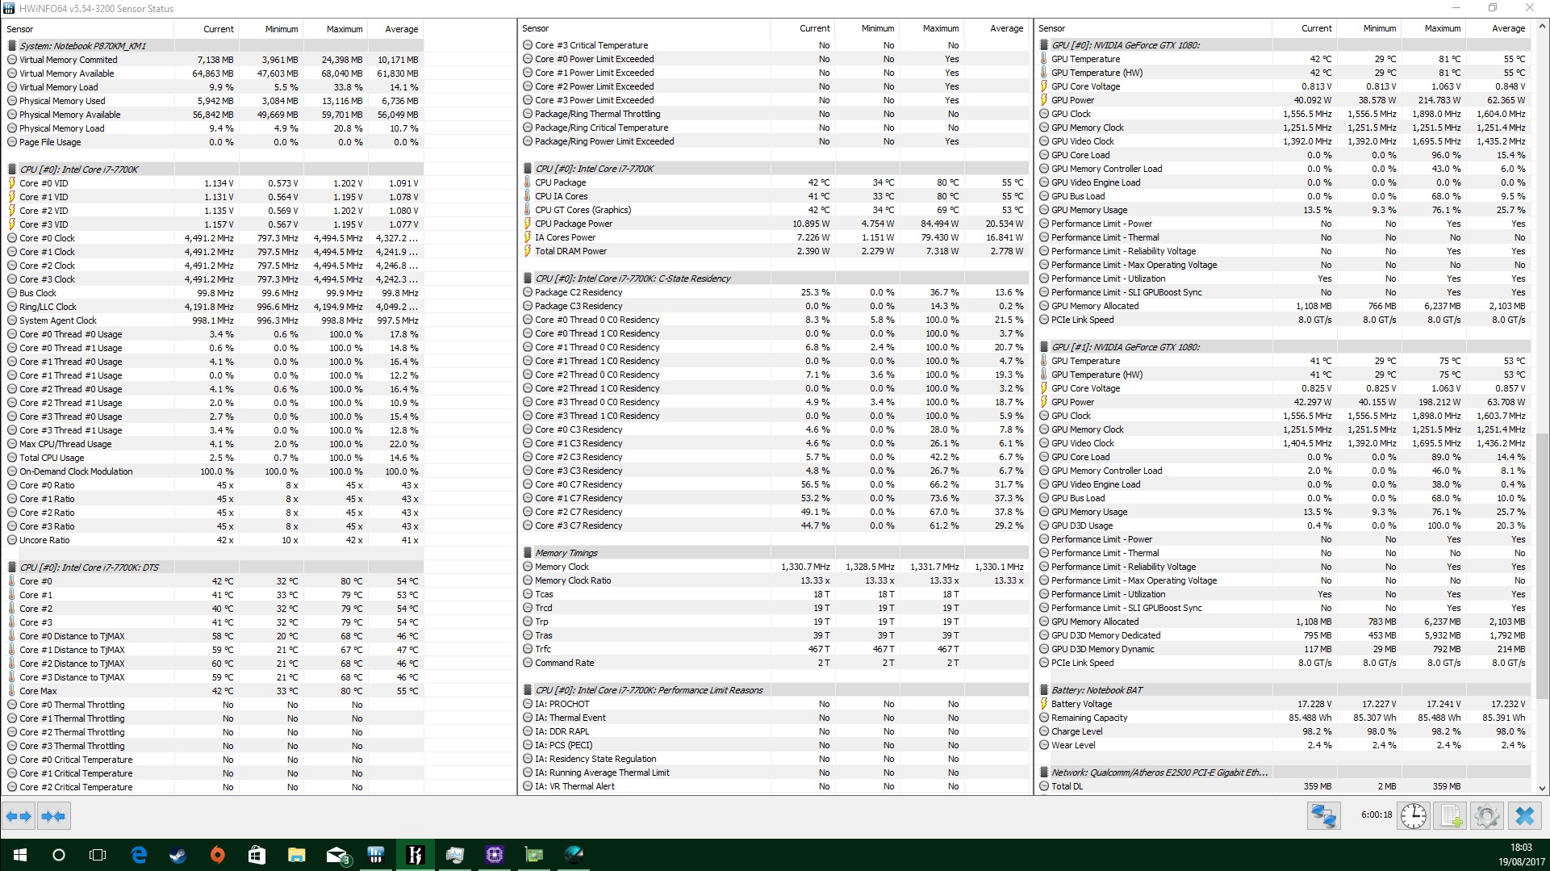Switch to purple CPU chip taskbar app
This screenshot has height=871, width=1550.
tap(495, 855)
